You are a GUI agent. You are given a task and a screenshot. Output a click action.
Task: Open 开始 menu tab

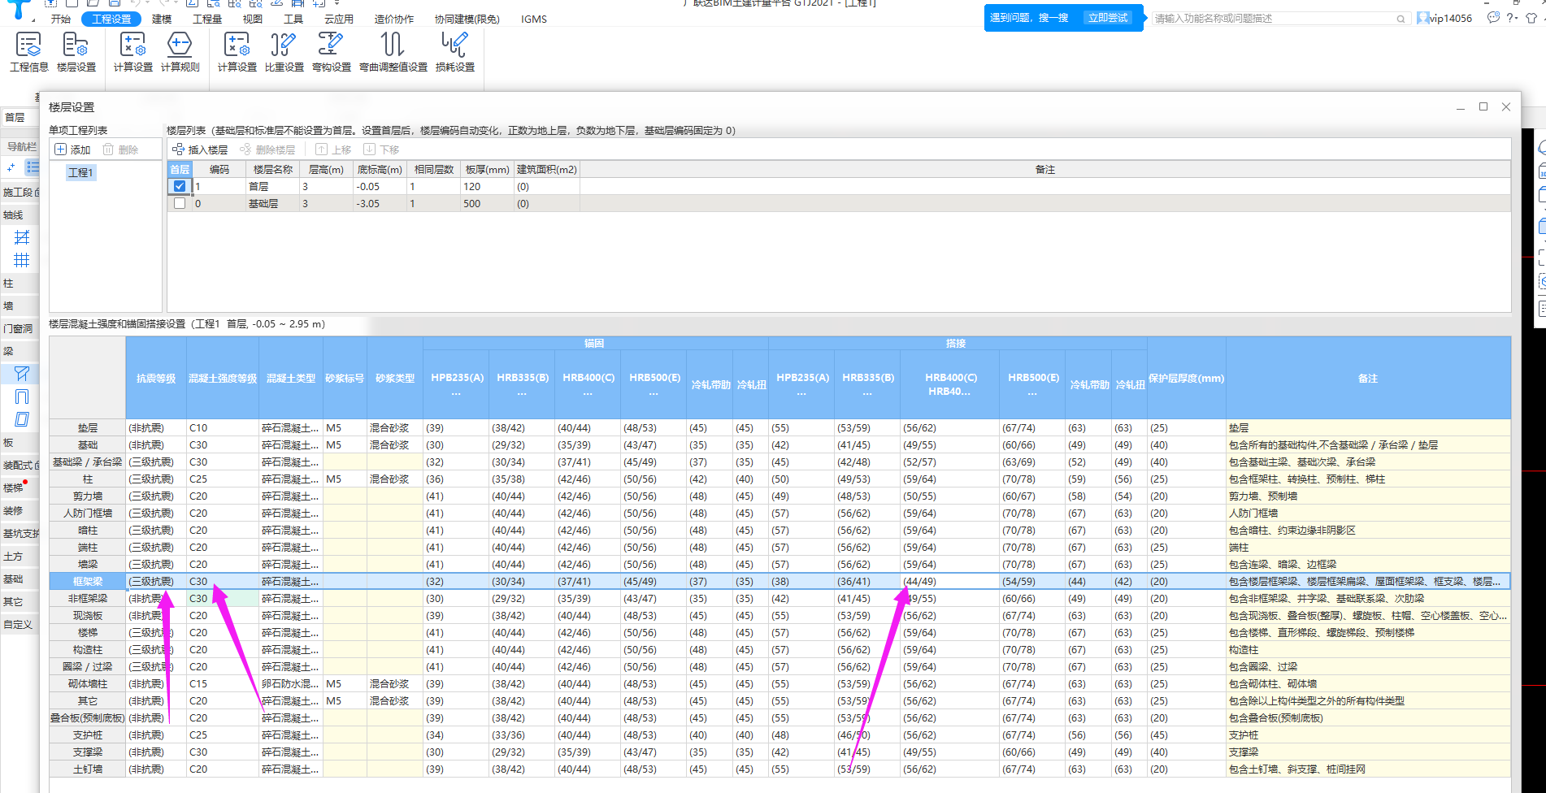[61, 19]
